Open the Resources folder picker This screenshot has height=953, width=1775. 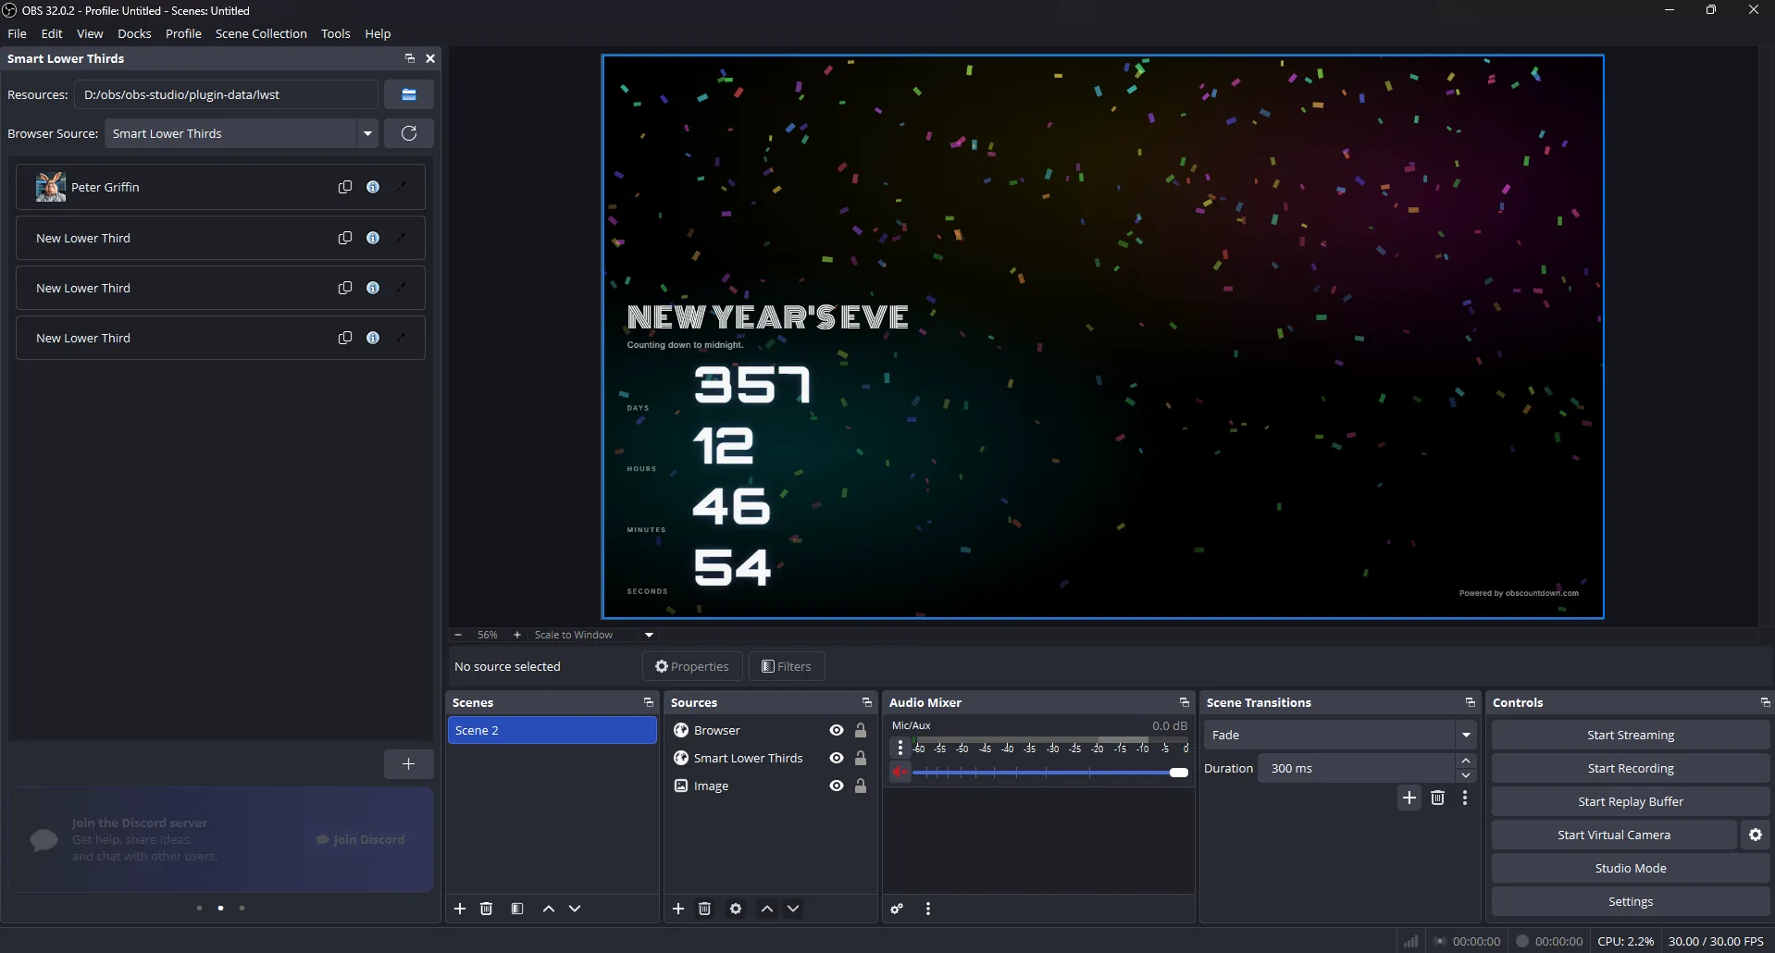click(x=408, y=94)
